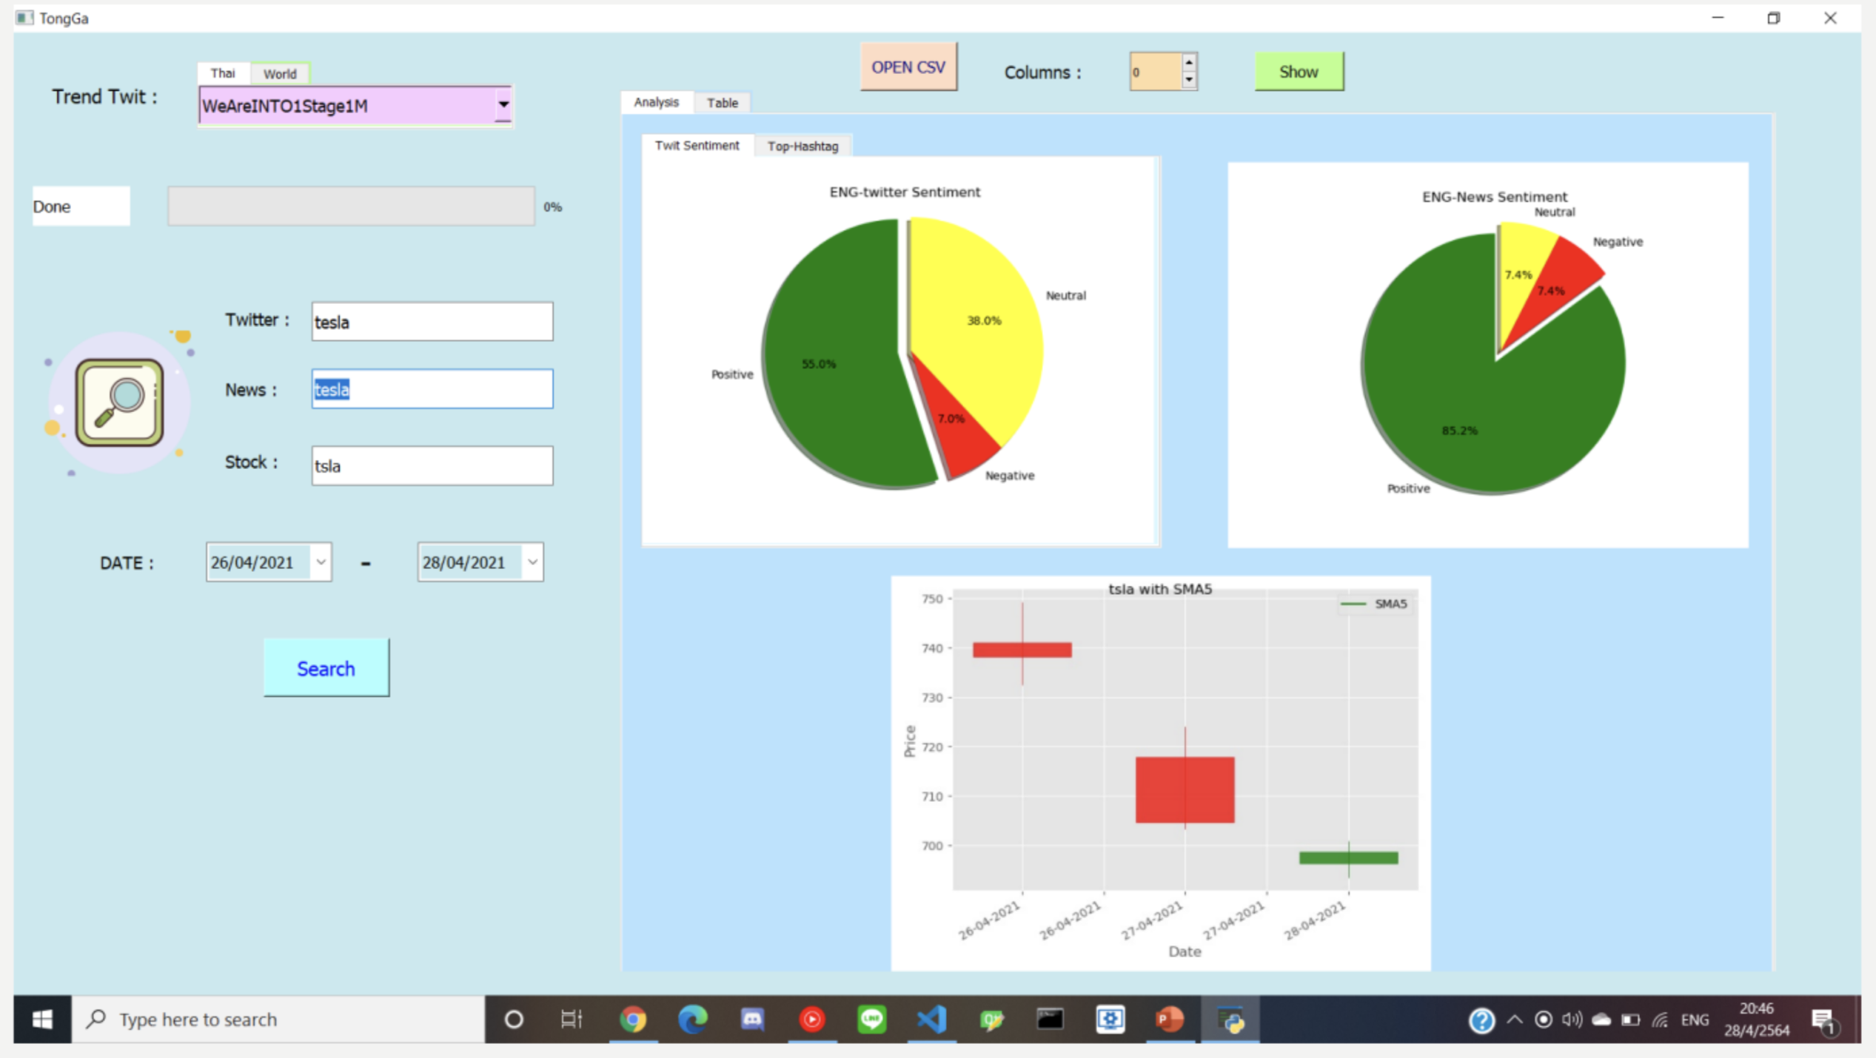Image resolution: width=1876 pixels, height=1058 pixels.
Task: Switch to the Top-Hashtag tab
Action: (x=802, y=146)
